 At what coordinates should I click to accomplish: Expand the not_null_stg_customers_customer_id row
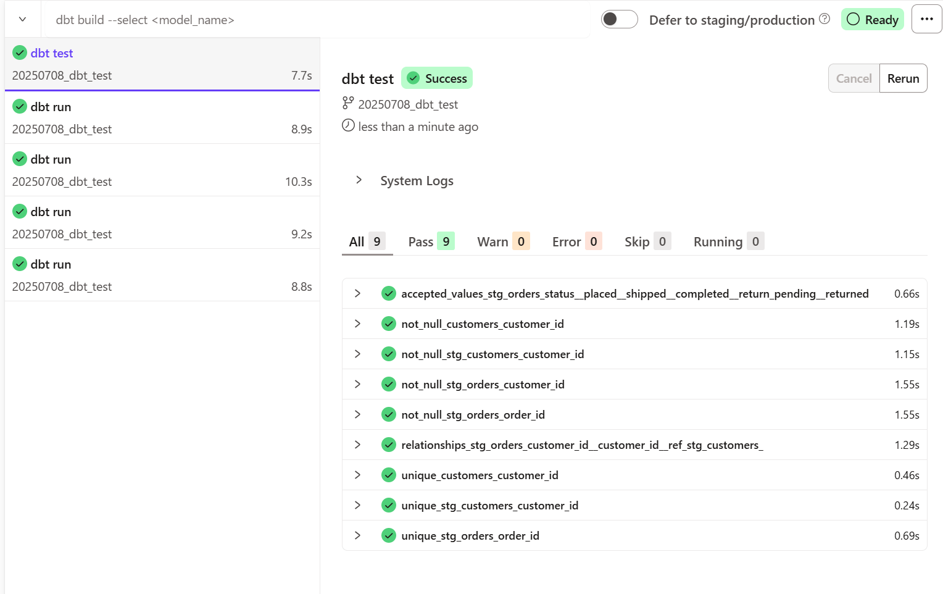pyautogui.click(x=357, y=354)
